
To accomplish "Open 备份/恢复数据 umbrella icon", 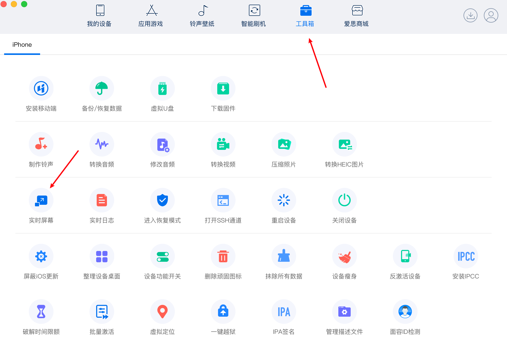I will 102,88.
